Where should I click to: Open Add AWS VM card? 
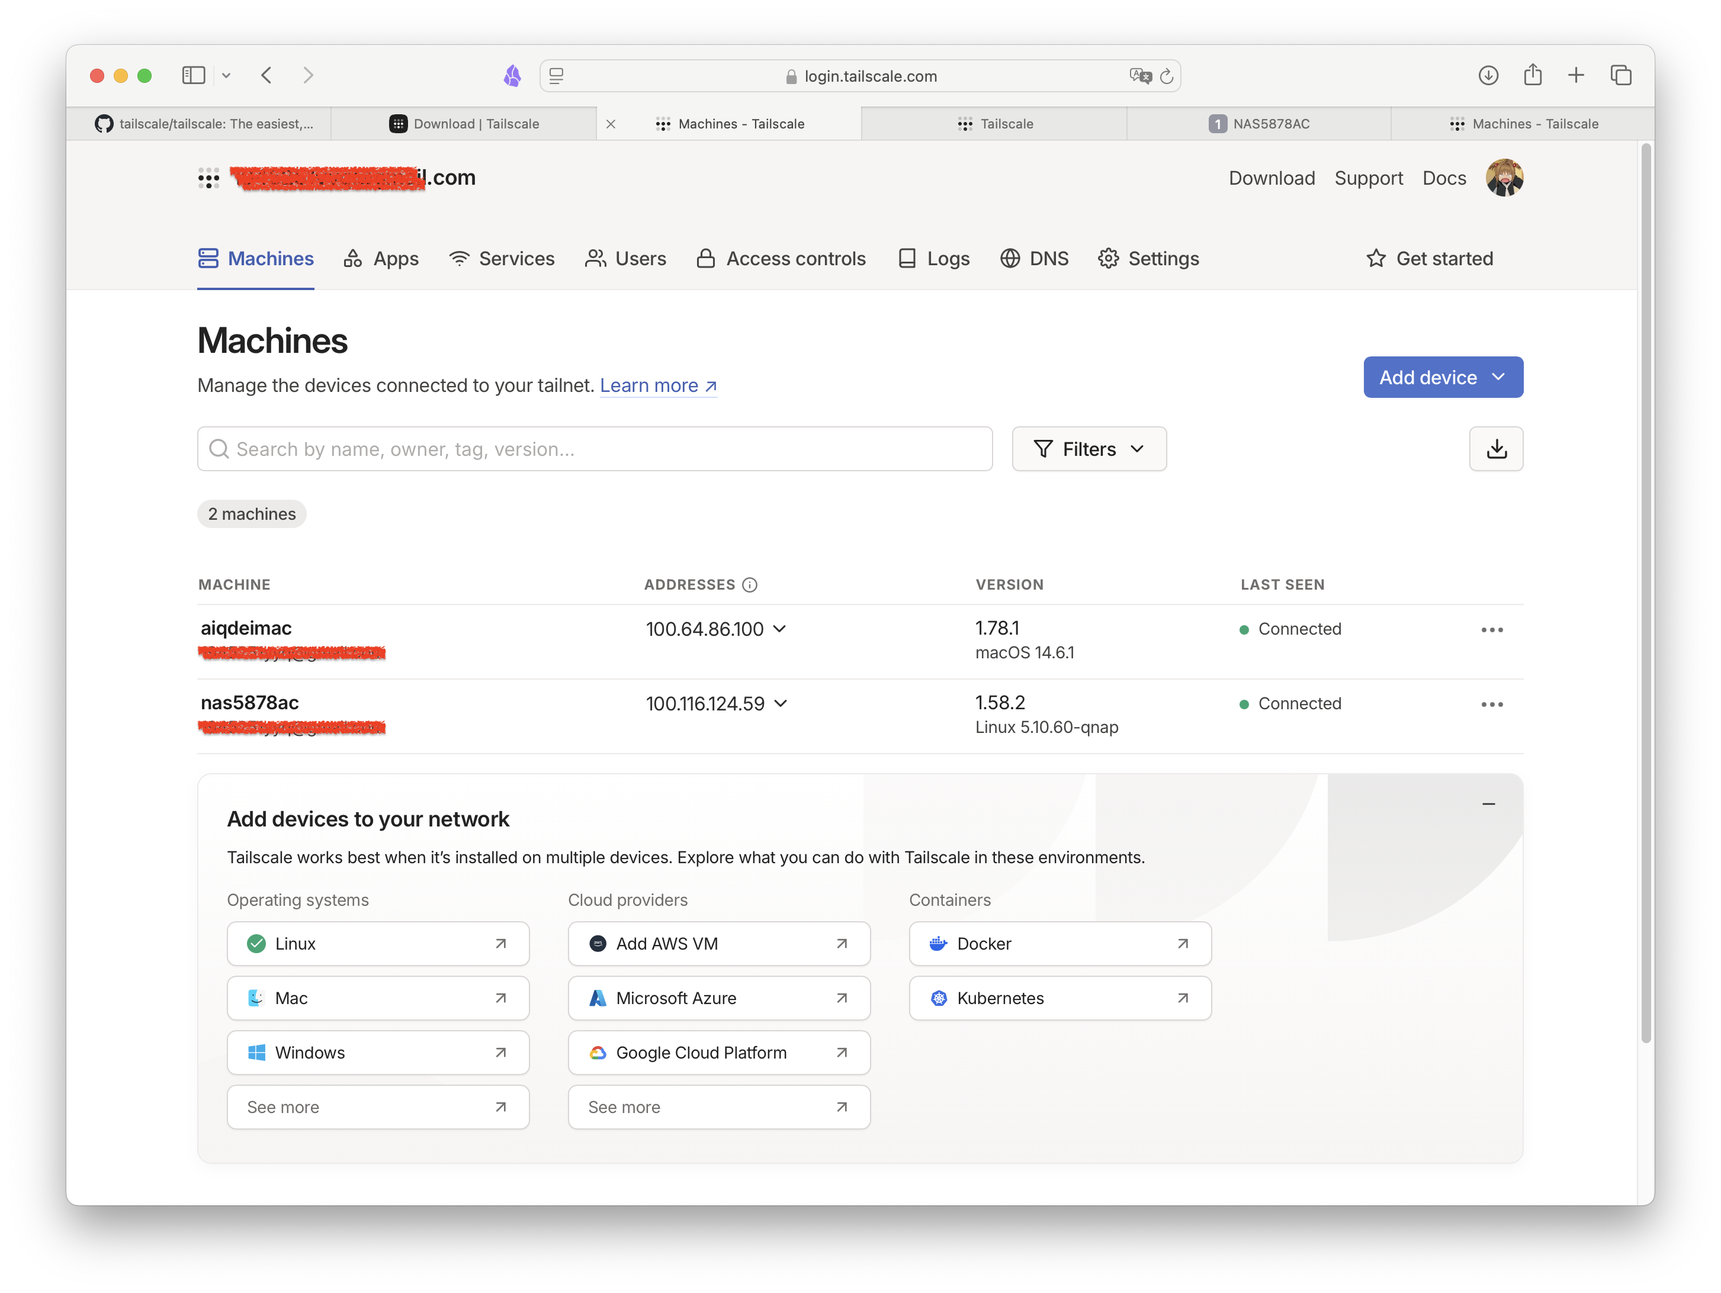719,944
